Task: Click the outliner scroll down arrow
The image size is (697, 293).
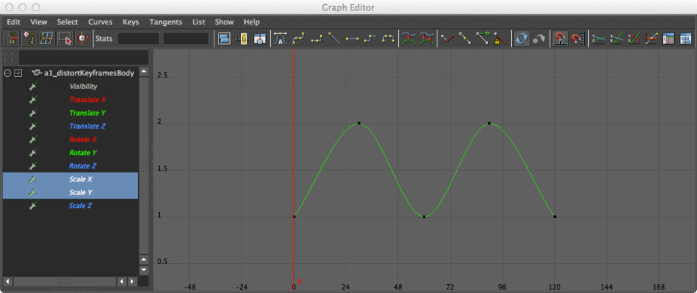Action: tap(144, 271)
